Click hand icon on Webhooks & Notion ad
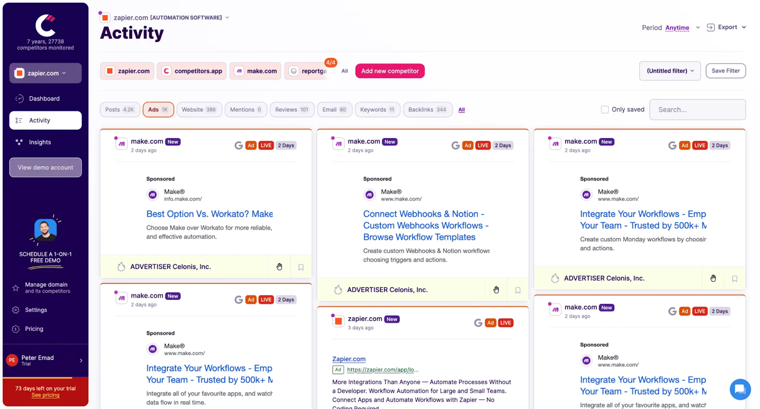This screenshot has height=409, width=760. (x=496, y=290)
